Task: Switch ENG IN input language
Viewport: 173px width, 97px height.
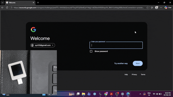Action: pyautogui.click(x=149, y=94)
